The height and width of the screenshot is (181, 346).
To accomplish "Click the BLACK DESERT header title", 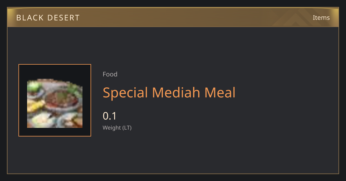I will coord(48,18).
